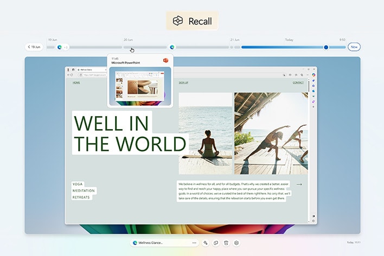Click the Click to Do sparkle icon
The image size is (384, 256).
coord(206,243)
